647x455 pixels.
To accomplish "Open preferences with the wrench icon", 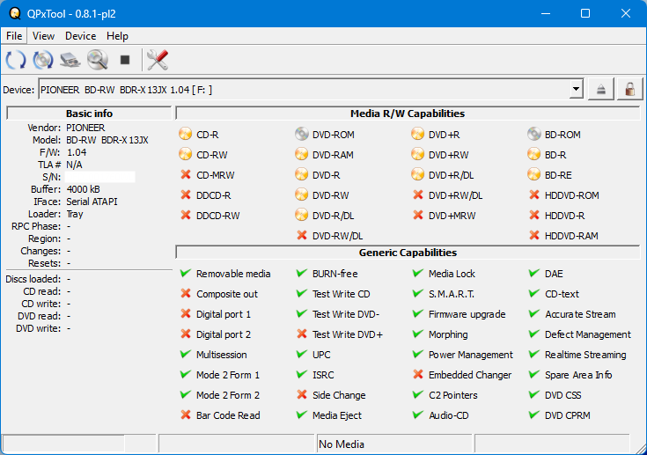I will [x=158, y=60].
